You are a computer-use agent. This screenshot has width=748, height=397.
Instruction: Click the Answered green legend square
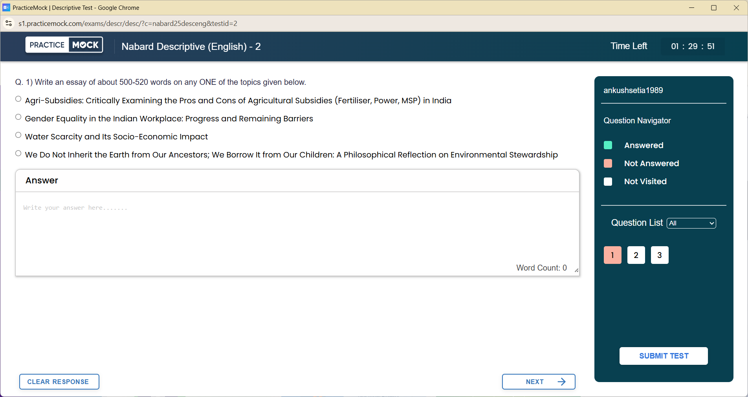coord(608,145)
